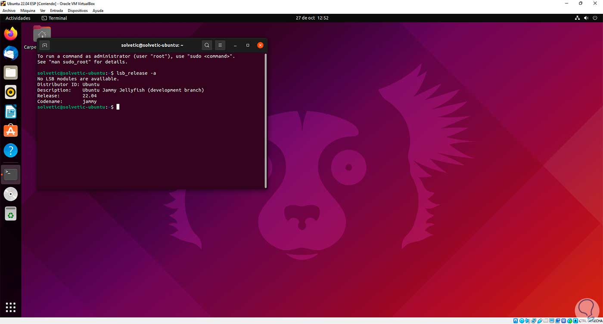Viewport: 603px width, 324px height.
Task: Open the Archivo menu in VirtualBox
Action: [9, 10]
